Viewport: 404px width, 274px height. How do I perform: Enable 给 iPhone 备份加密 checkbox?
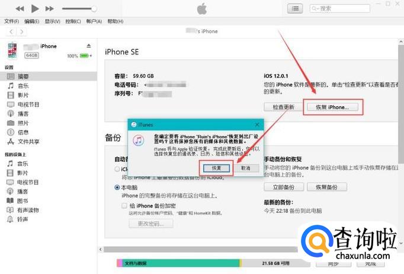124,206
